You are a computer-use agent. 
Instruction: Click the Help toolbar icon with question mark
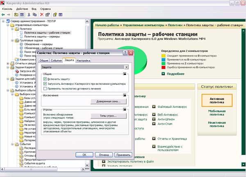tap(55, 15)
